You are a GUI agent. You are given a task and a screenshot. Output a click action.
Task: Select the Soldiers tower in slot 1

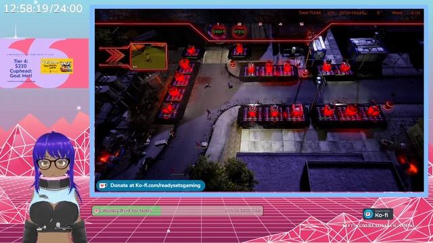[218, 32]
